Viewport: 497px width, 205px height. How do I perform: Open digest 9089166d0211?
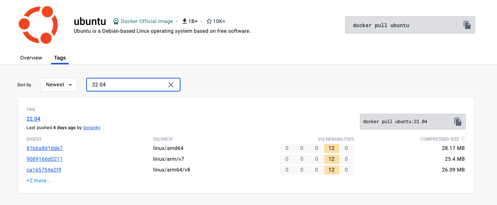45,159
